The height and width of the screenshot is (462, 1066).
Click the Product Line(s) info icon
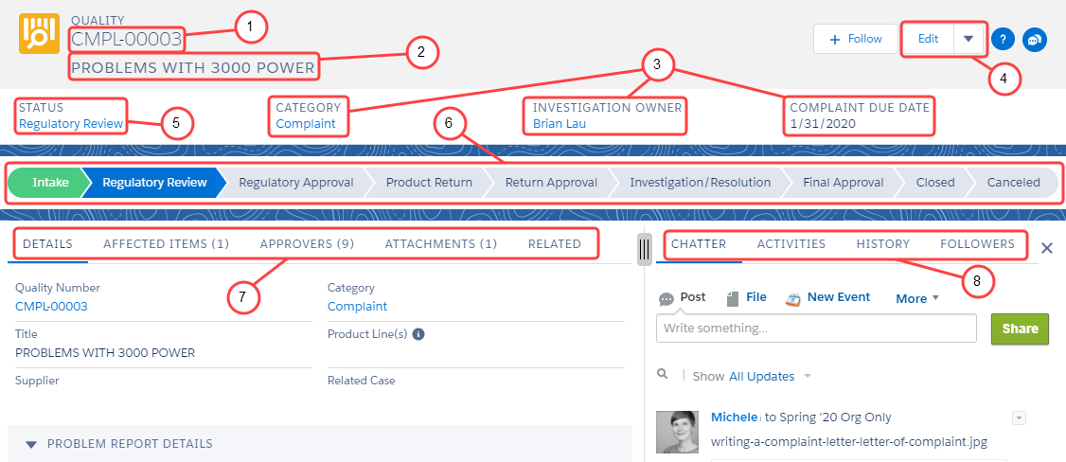[418, 334]
